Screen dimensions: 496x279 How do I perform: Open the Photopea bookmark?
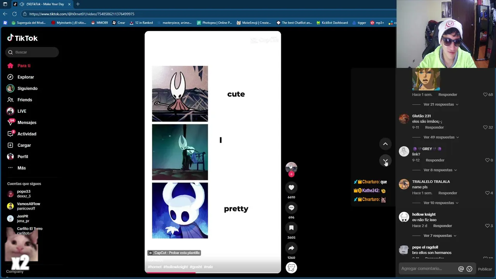(214, 23)
